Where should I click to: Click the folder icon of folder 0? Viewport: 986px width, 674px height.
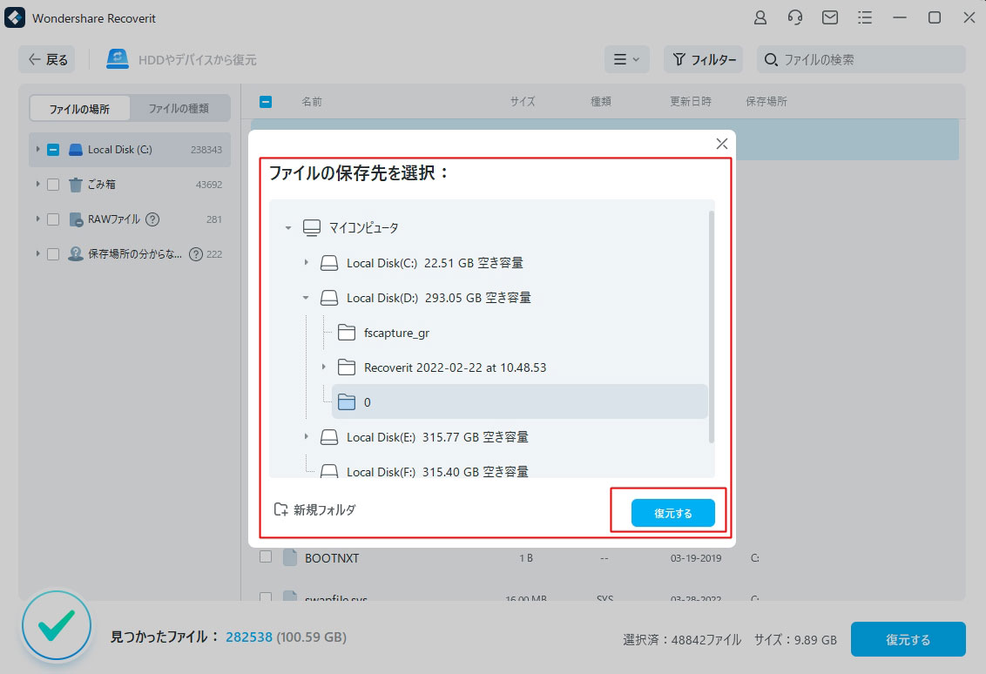(x=347, y=401)
